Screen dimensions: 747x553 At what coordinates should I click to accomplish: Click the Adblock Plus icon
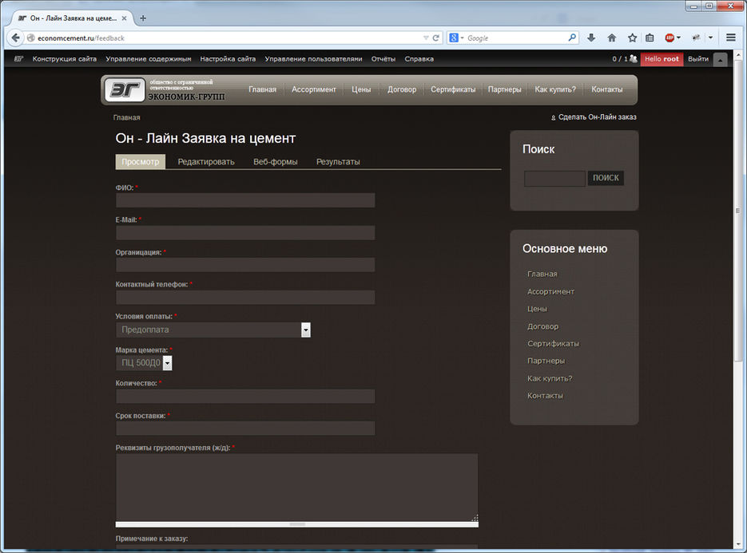pyautogui.click(x=670, y=38)
